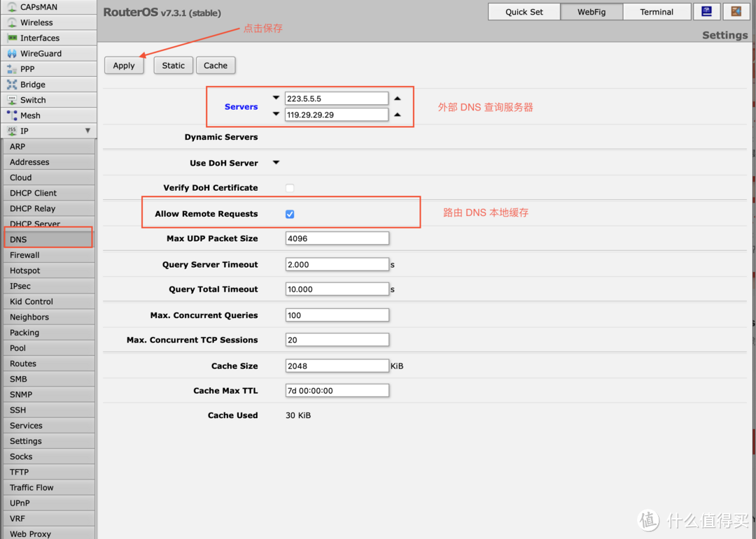756x539 pixels.
Task: Enable Verify DoH Certificate
Action: (289, 187)
